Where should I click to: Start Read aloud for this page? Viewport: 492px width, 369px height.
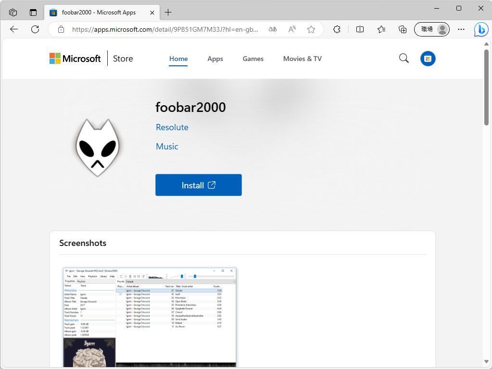click(x=291, y=29)
